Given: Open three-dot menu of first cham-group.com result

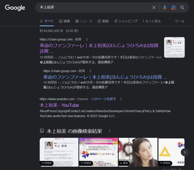Looking at the screenshot, I should pos(87,39).
